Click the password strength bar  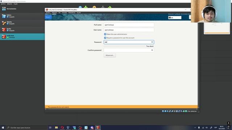125,46
